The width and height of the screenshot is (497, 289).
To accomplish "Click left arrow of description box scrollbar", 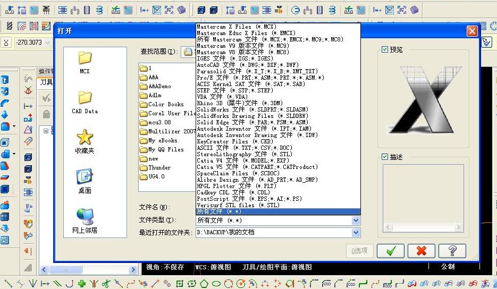I will coord(388,227).
